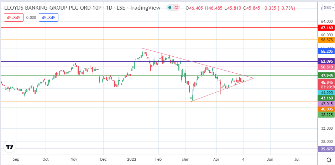Select the green 47.945 price label
This screenshot has width=335, height=165.
click(x=326, y=76)
